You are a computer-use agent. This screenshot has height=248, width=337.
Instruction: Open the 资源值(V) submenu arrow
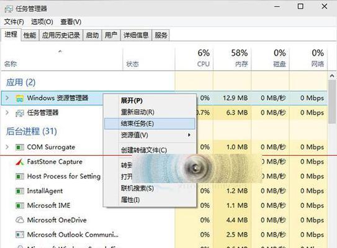point(189,135)
